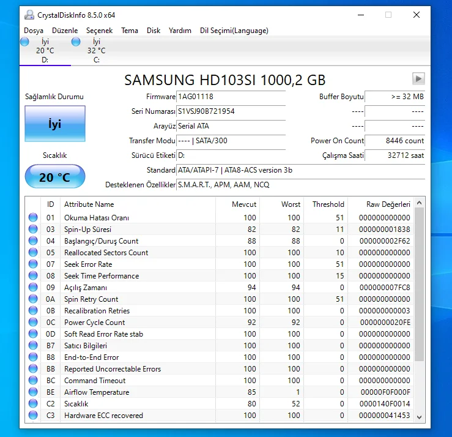Viewport: 452px width, 437px height.
Task: Click status orb for Command Timeout
Action: (33, 380)
